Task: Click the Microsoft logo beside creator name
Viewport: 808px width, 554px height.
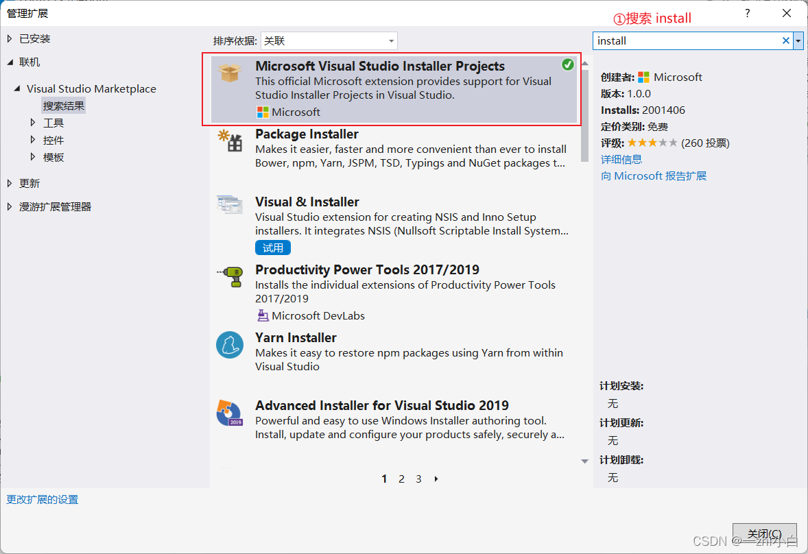Action: (x=643, y=77)
